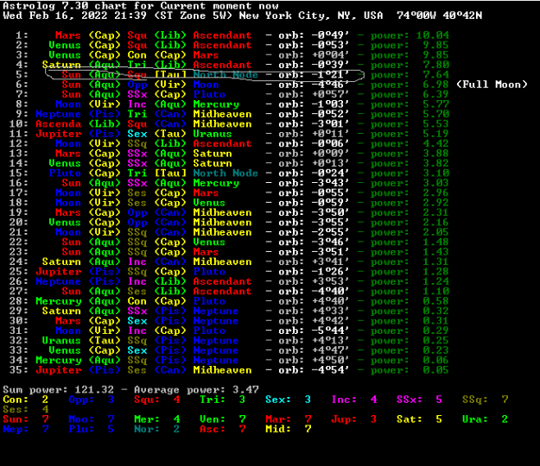This screenshot has width=540, height=466.
Task: Click the 'Mid: 7' count
Action: [x=288, y=429]
